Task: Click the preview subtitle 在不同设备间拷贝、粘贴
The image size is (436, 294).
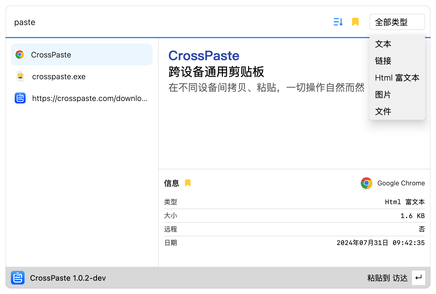Action: (266, 88)
